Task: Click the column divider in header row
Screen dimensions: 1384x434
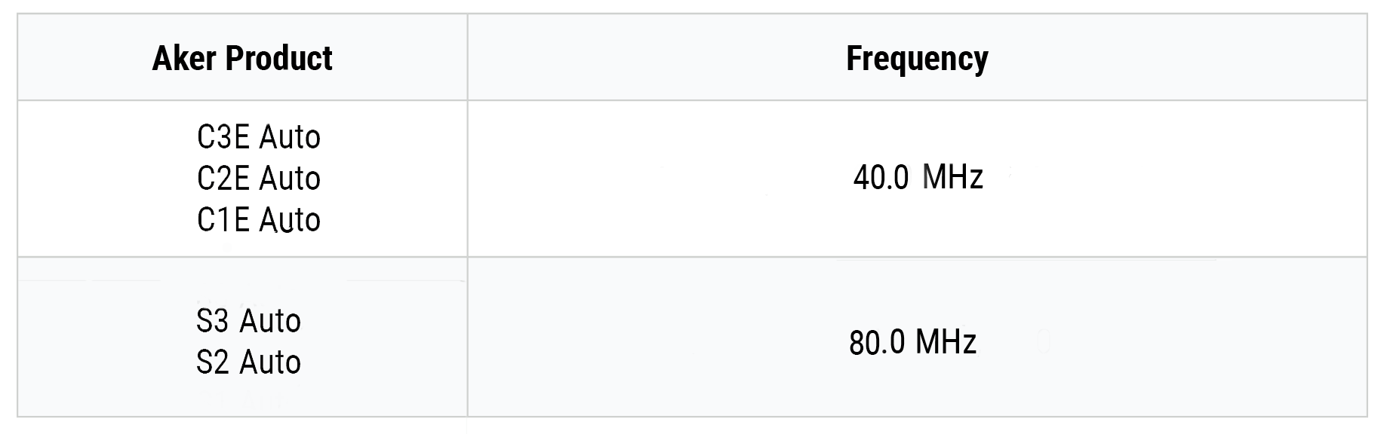Action: (467, 57)
